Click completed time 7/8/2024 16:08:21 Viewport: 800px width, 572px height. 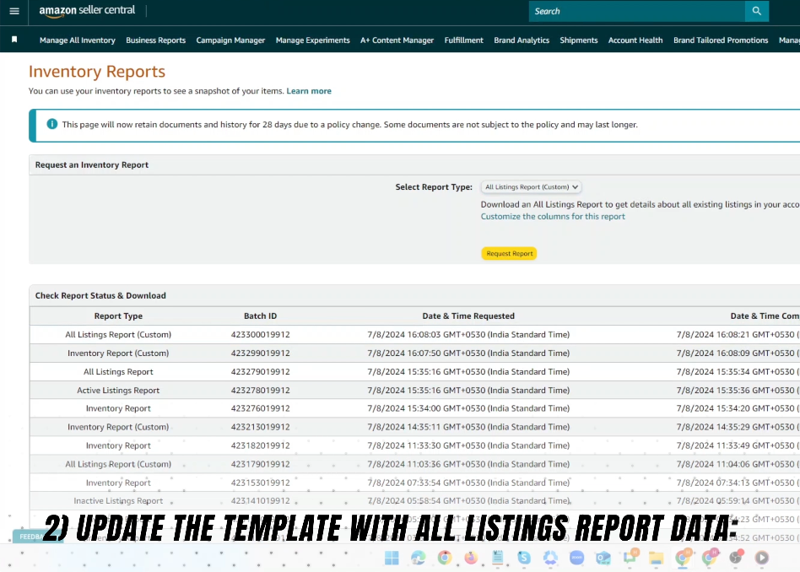click(x=738, y=334)
